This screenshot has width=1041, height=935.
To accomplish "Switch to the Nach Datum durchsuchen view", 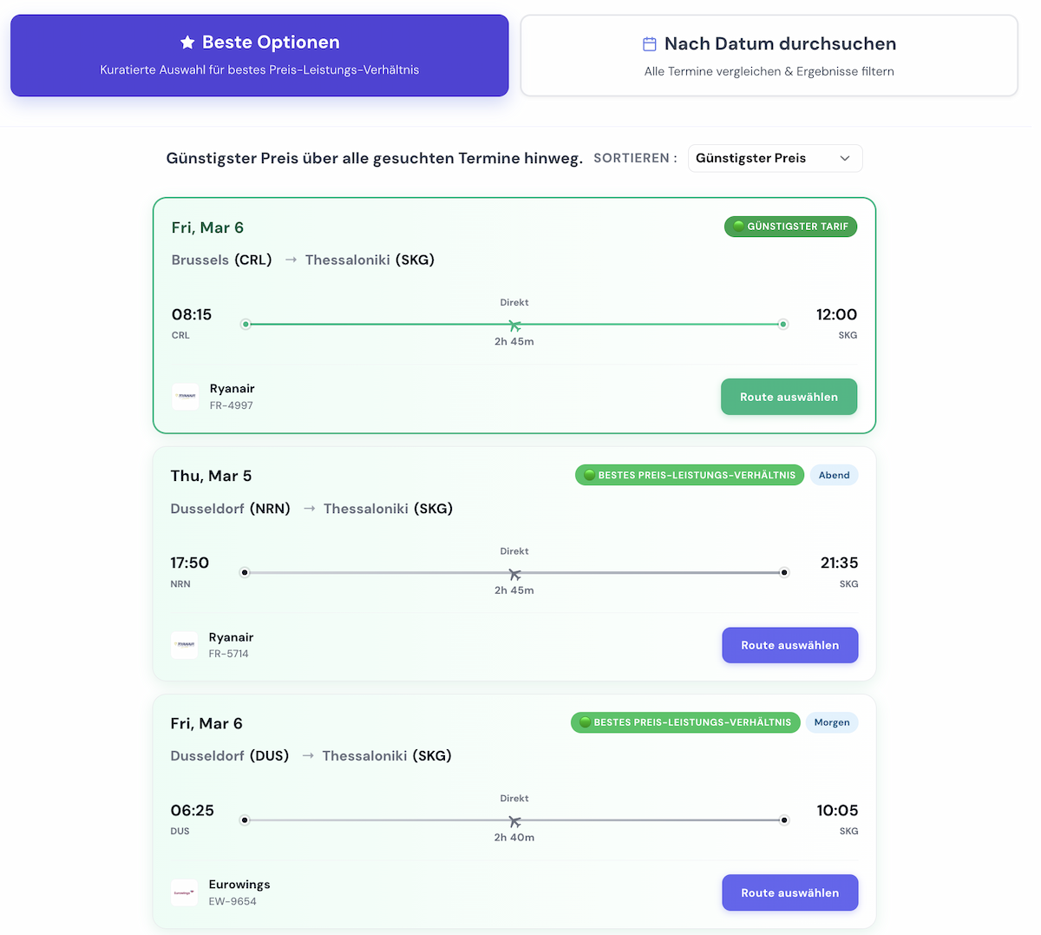I will [x=769, y=54].
